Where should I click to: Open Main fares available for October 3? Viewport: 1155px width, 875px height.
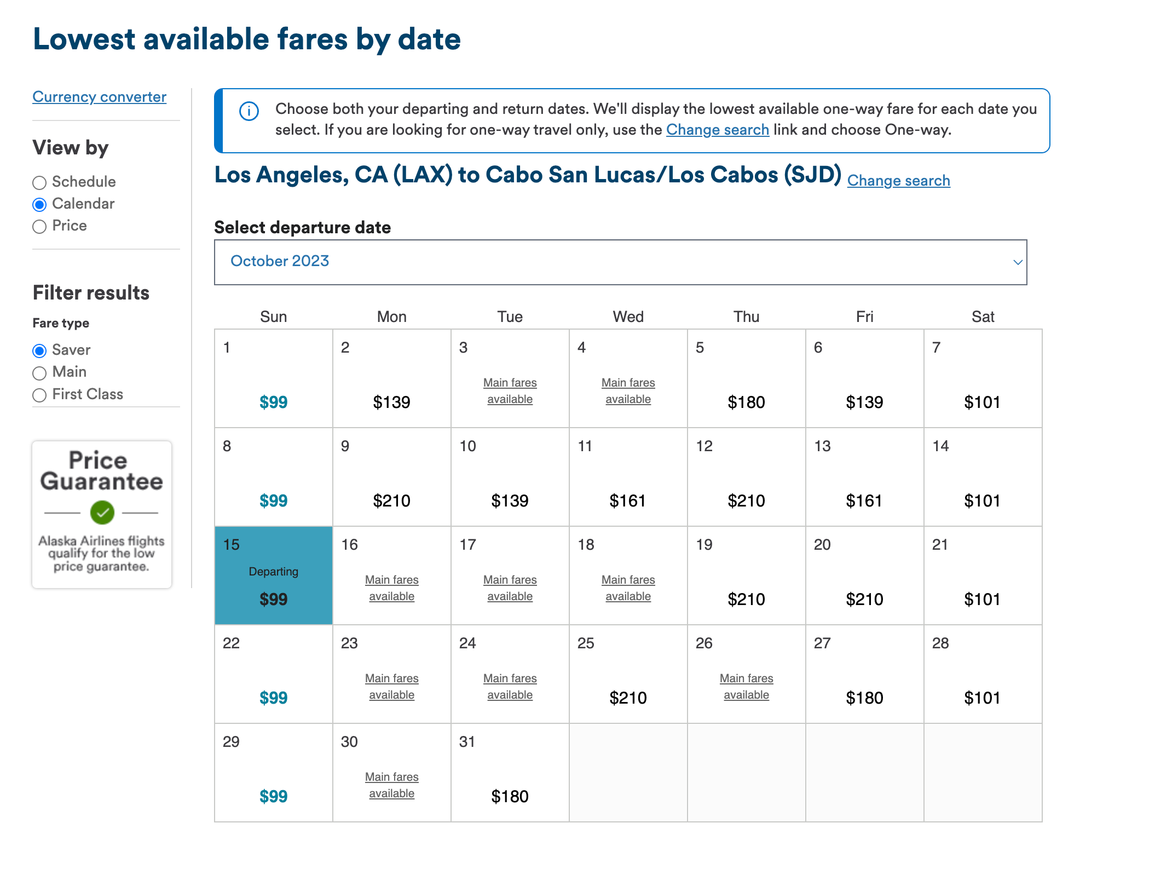tap(509, 390)
